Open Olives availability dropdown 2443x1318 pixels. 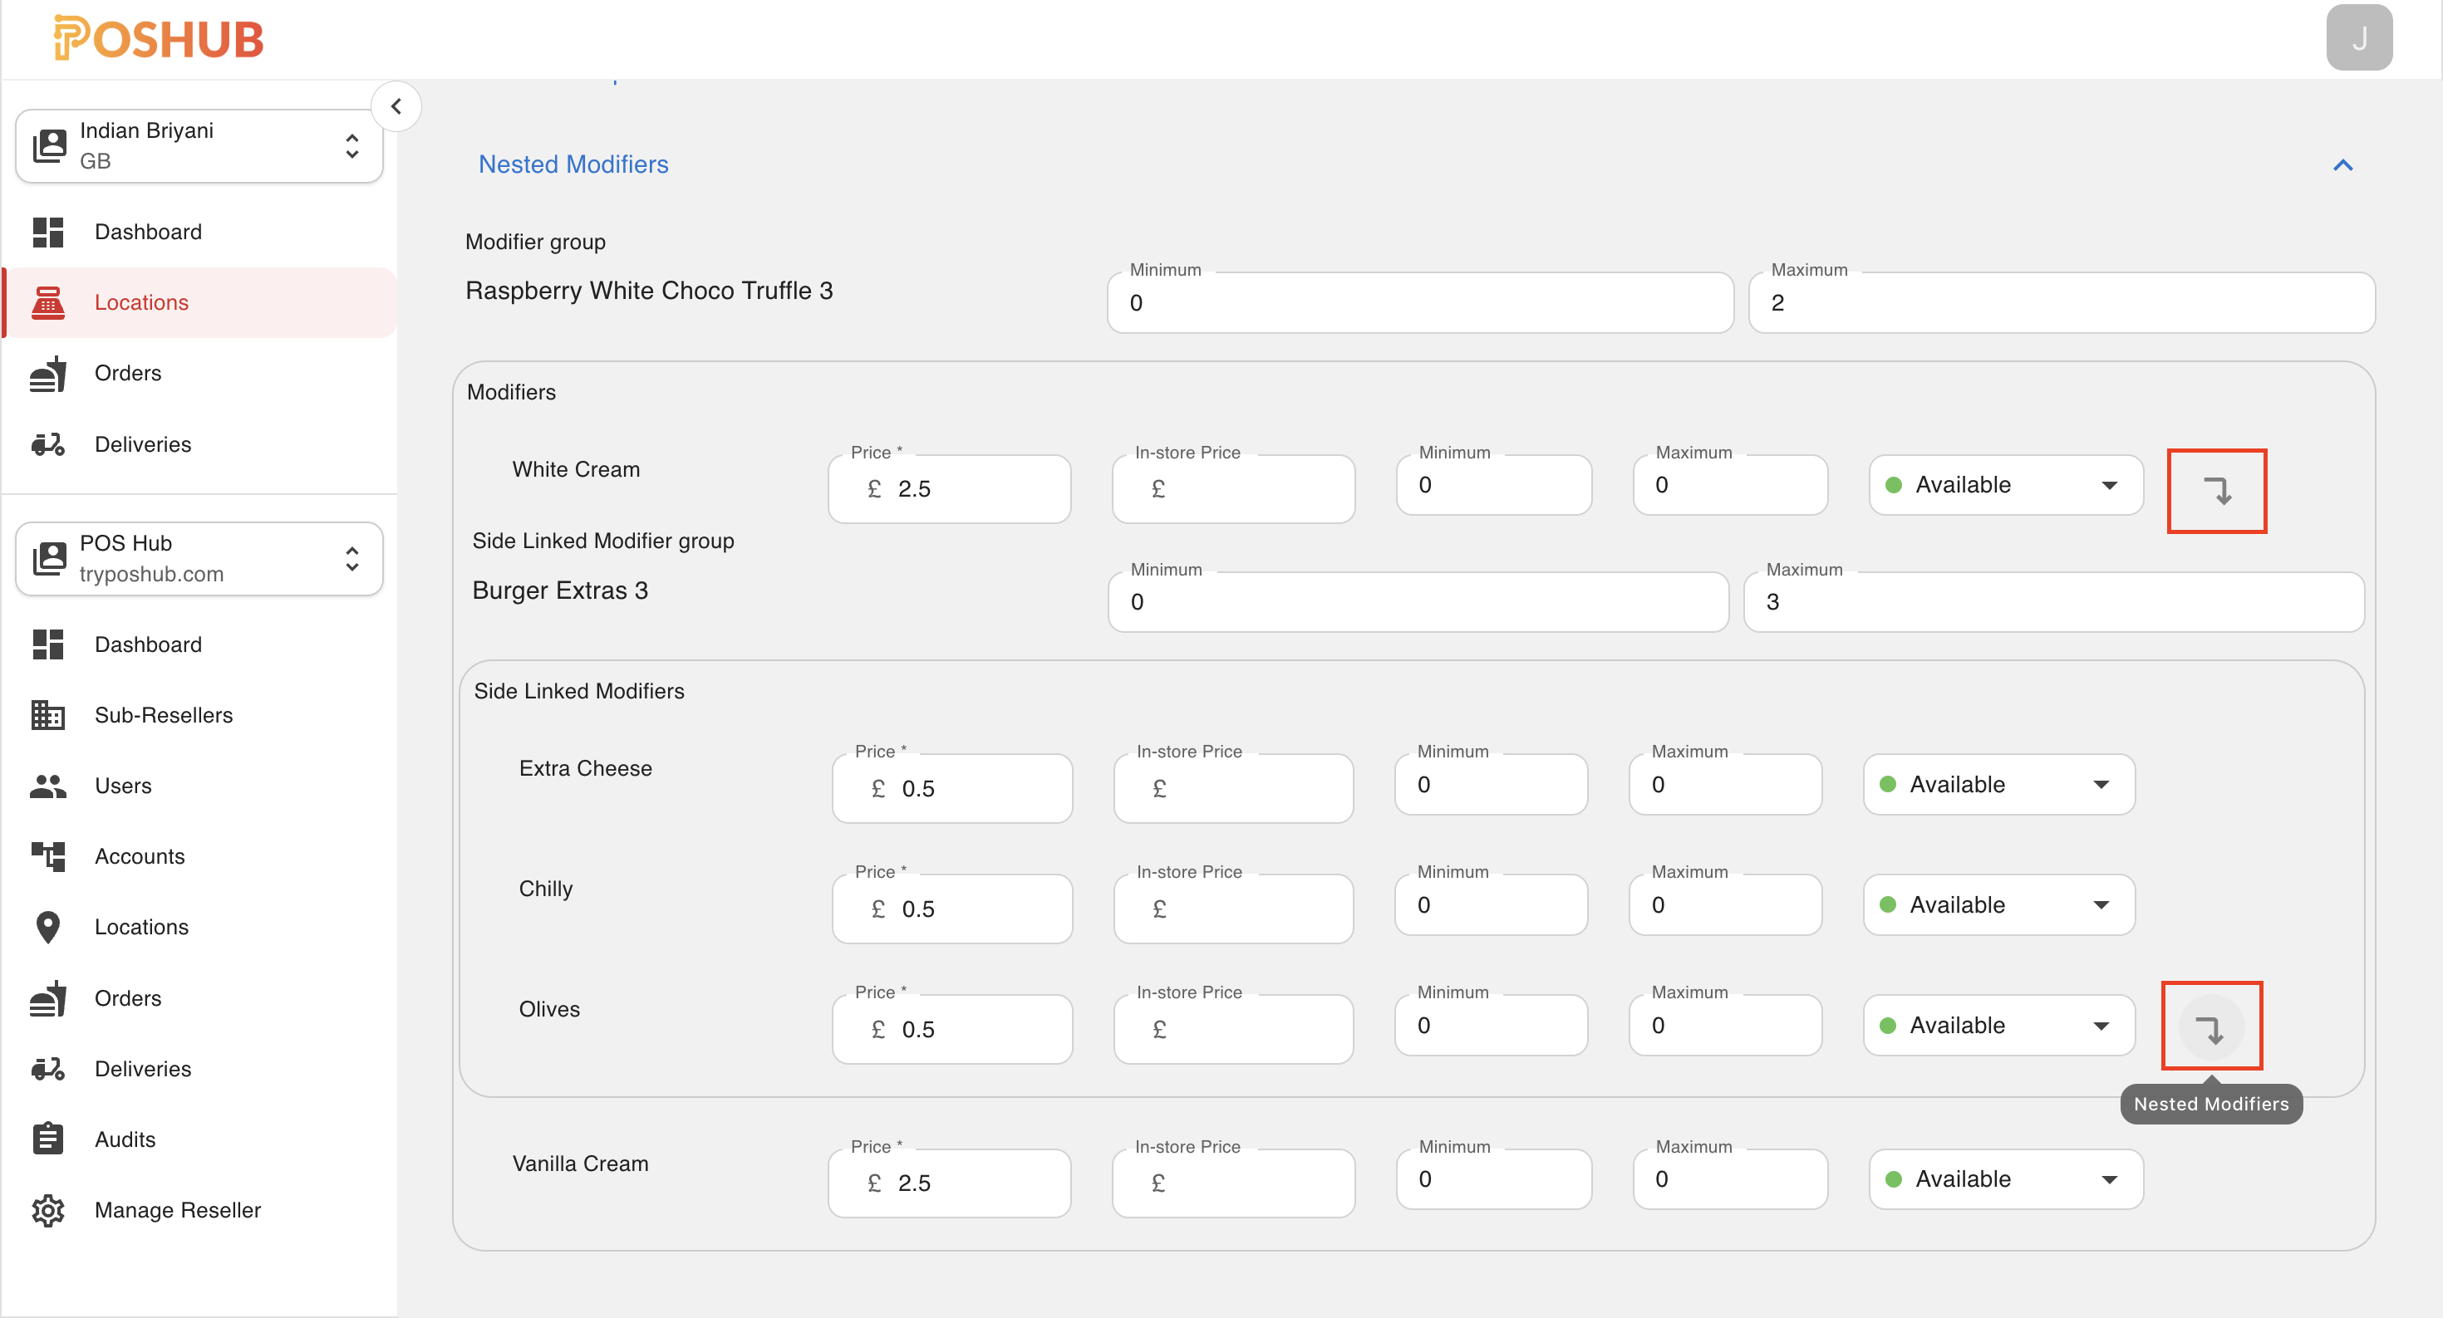(1999, 1025)
